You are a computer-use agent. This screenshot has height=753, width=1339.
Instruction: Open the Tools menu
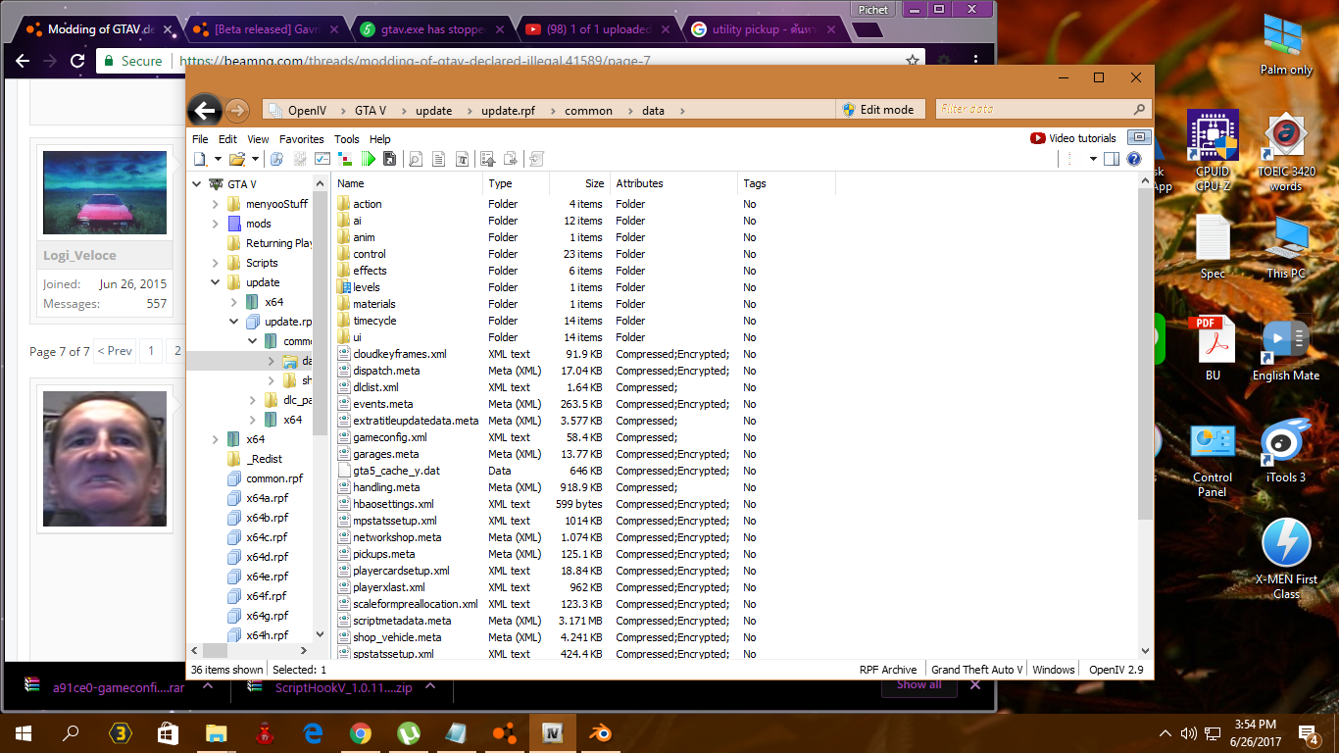coord(346,139)
